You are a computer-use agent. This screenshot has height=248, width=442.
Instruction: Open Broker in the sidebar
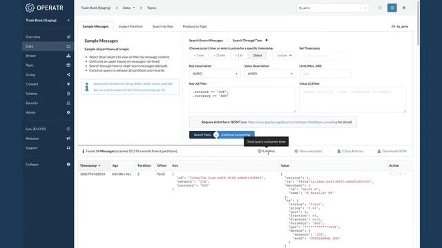[30, 56]
